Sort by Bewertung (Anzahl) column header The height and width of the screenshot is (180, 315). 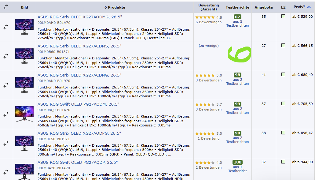209,7
